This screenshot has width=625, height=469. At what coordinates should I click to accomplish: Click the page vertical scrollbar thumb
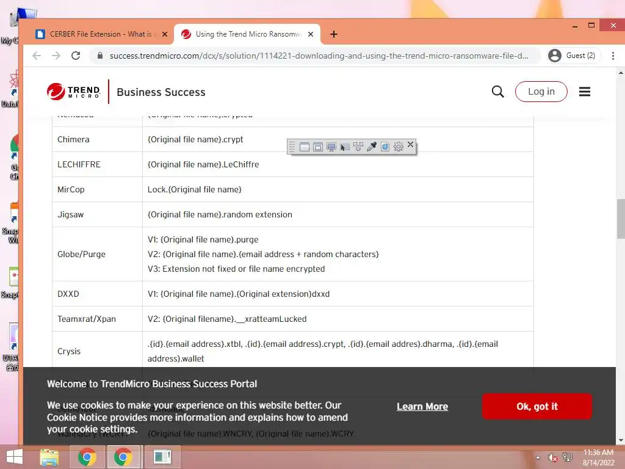(621, 219)
